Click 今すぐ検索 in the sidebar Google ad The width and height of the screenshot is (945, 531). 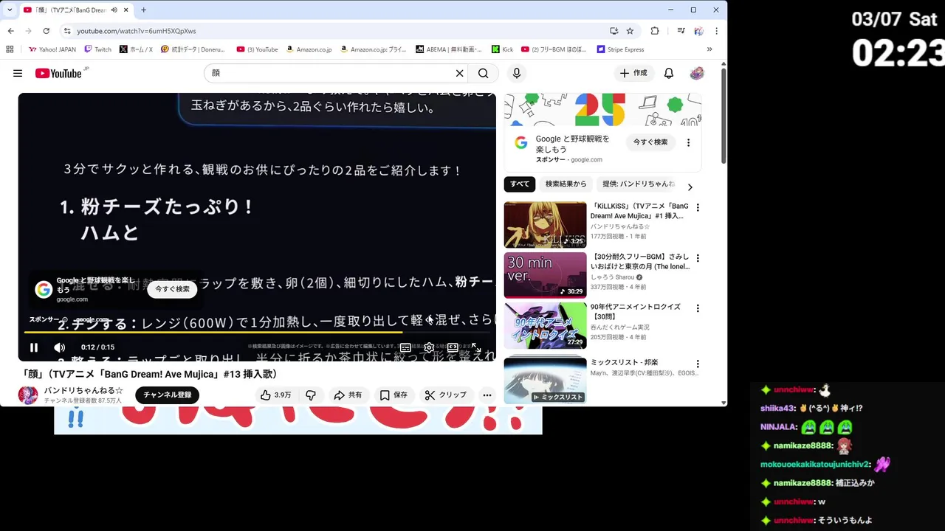pyautogui.click(x=650, y=142)
